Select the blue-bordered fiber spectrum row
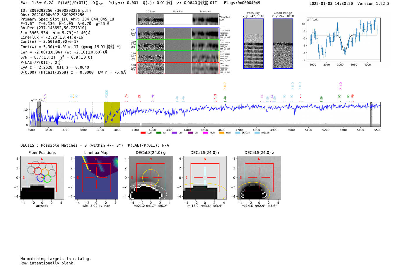This screenshot has width=410, height=279. [178, 33]
